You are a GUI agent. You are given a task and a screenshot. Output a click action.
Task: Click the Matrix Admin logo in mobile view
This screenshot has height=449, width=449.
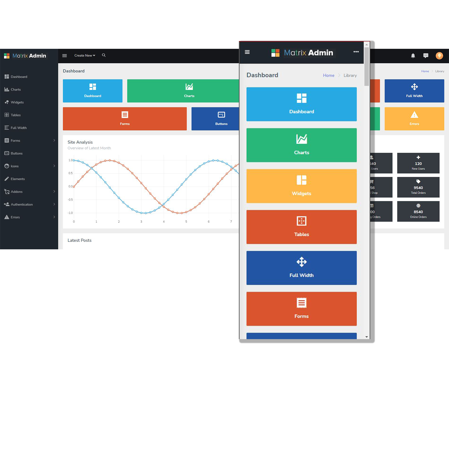tap(302, 53)
